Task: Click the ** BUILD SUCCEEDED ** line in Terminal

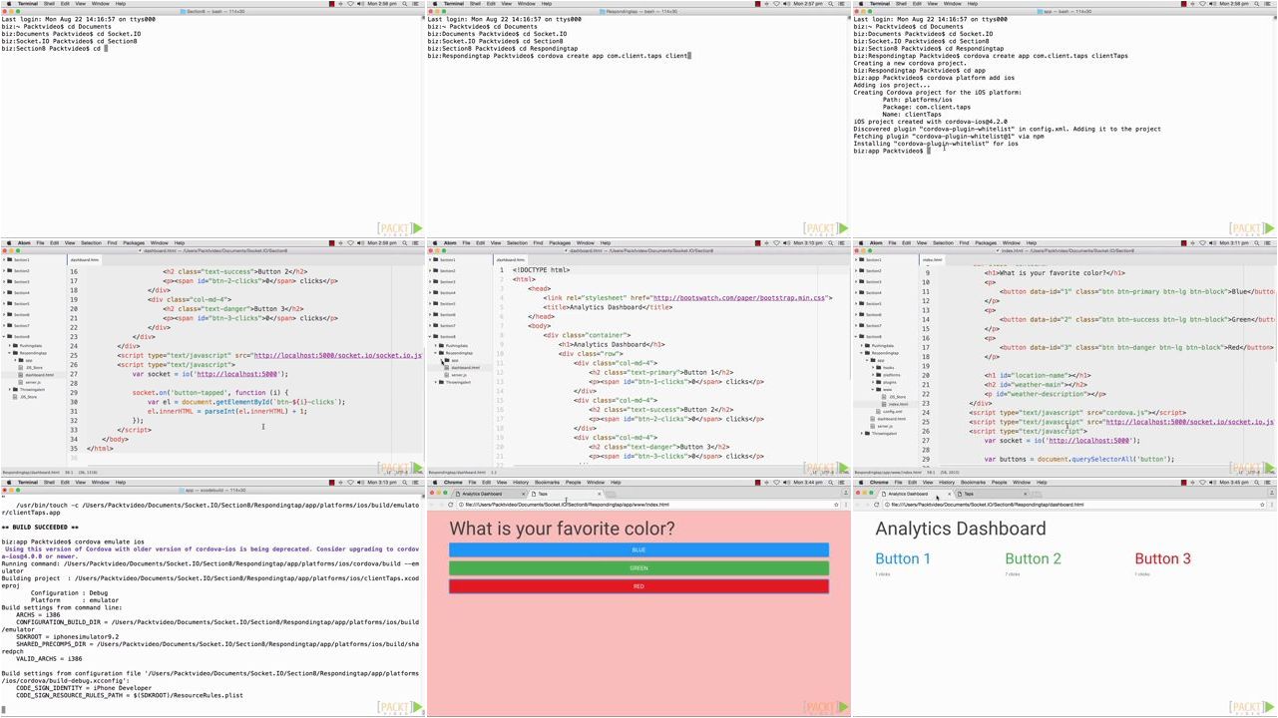Action: tap(41, 527)
